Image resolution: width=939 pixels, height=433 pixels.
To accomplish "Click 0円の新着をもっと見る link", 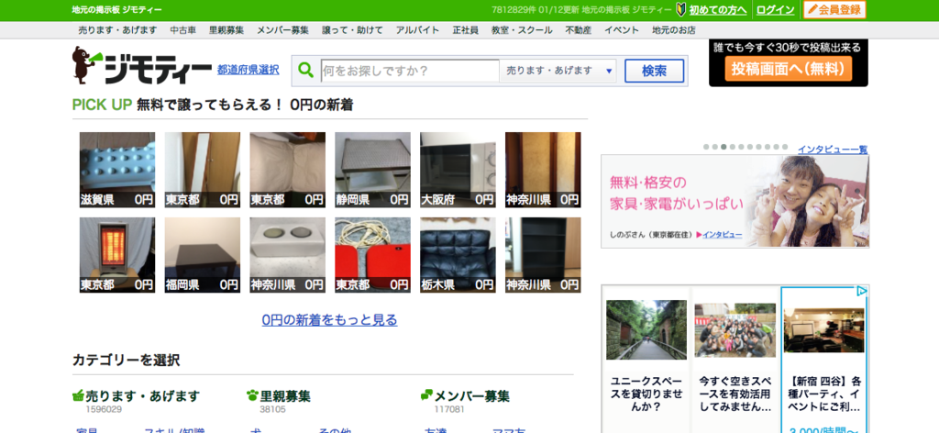I will [329, 320].
